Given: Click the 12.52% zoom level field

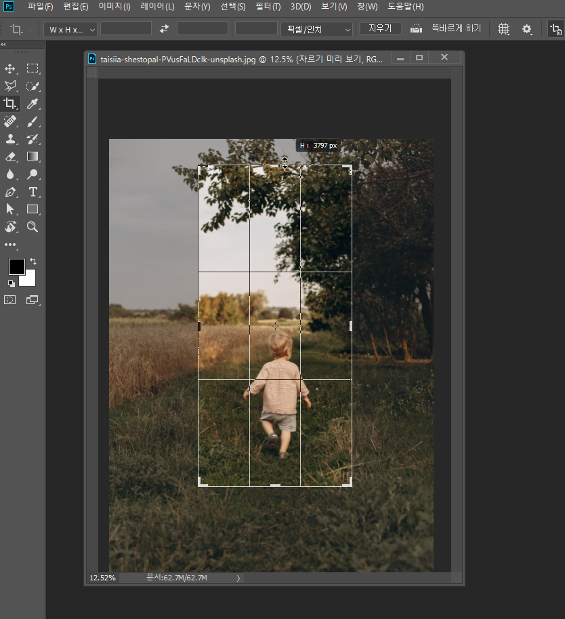Looking at the screenshot, I should point(103,578).
